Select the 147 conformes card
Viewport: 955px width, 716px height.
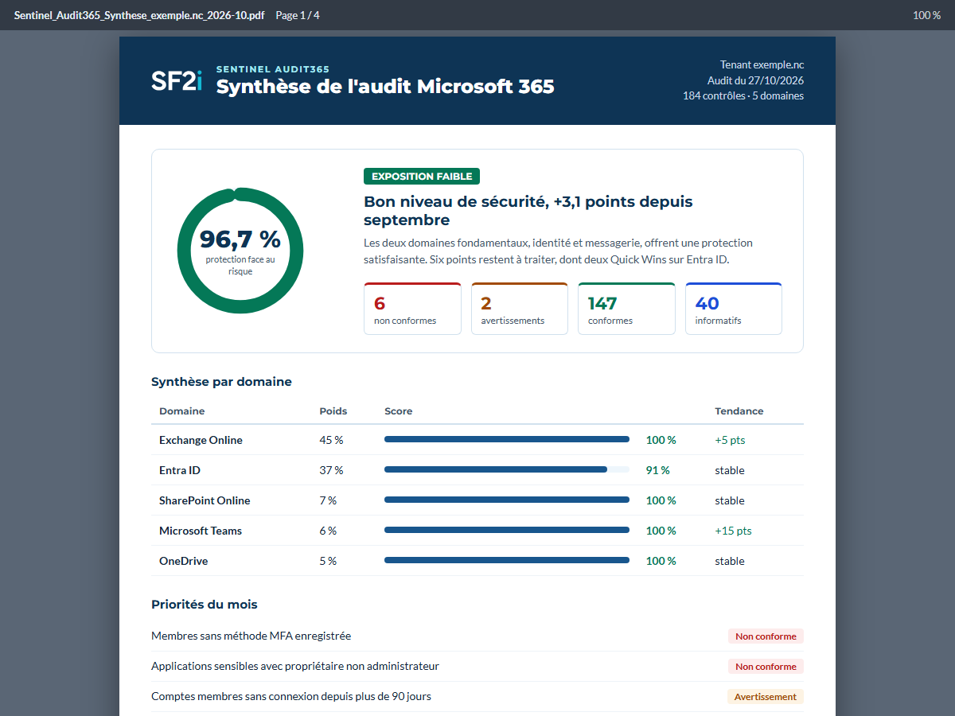pos(626,309)
